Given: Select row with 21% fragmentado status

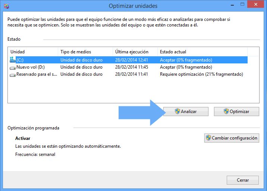Looking at the screenshot, I should (201, 74).
